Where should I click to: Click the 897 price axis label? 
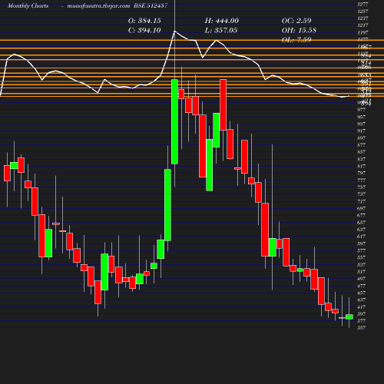tap(361, 137)
